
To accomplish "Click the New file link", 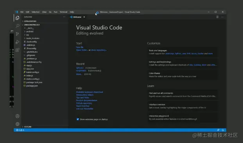I will tap(80, 47).
